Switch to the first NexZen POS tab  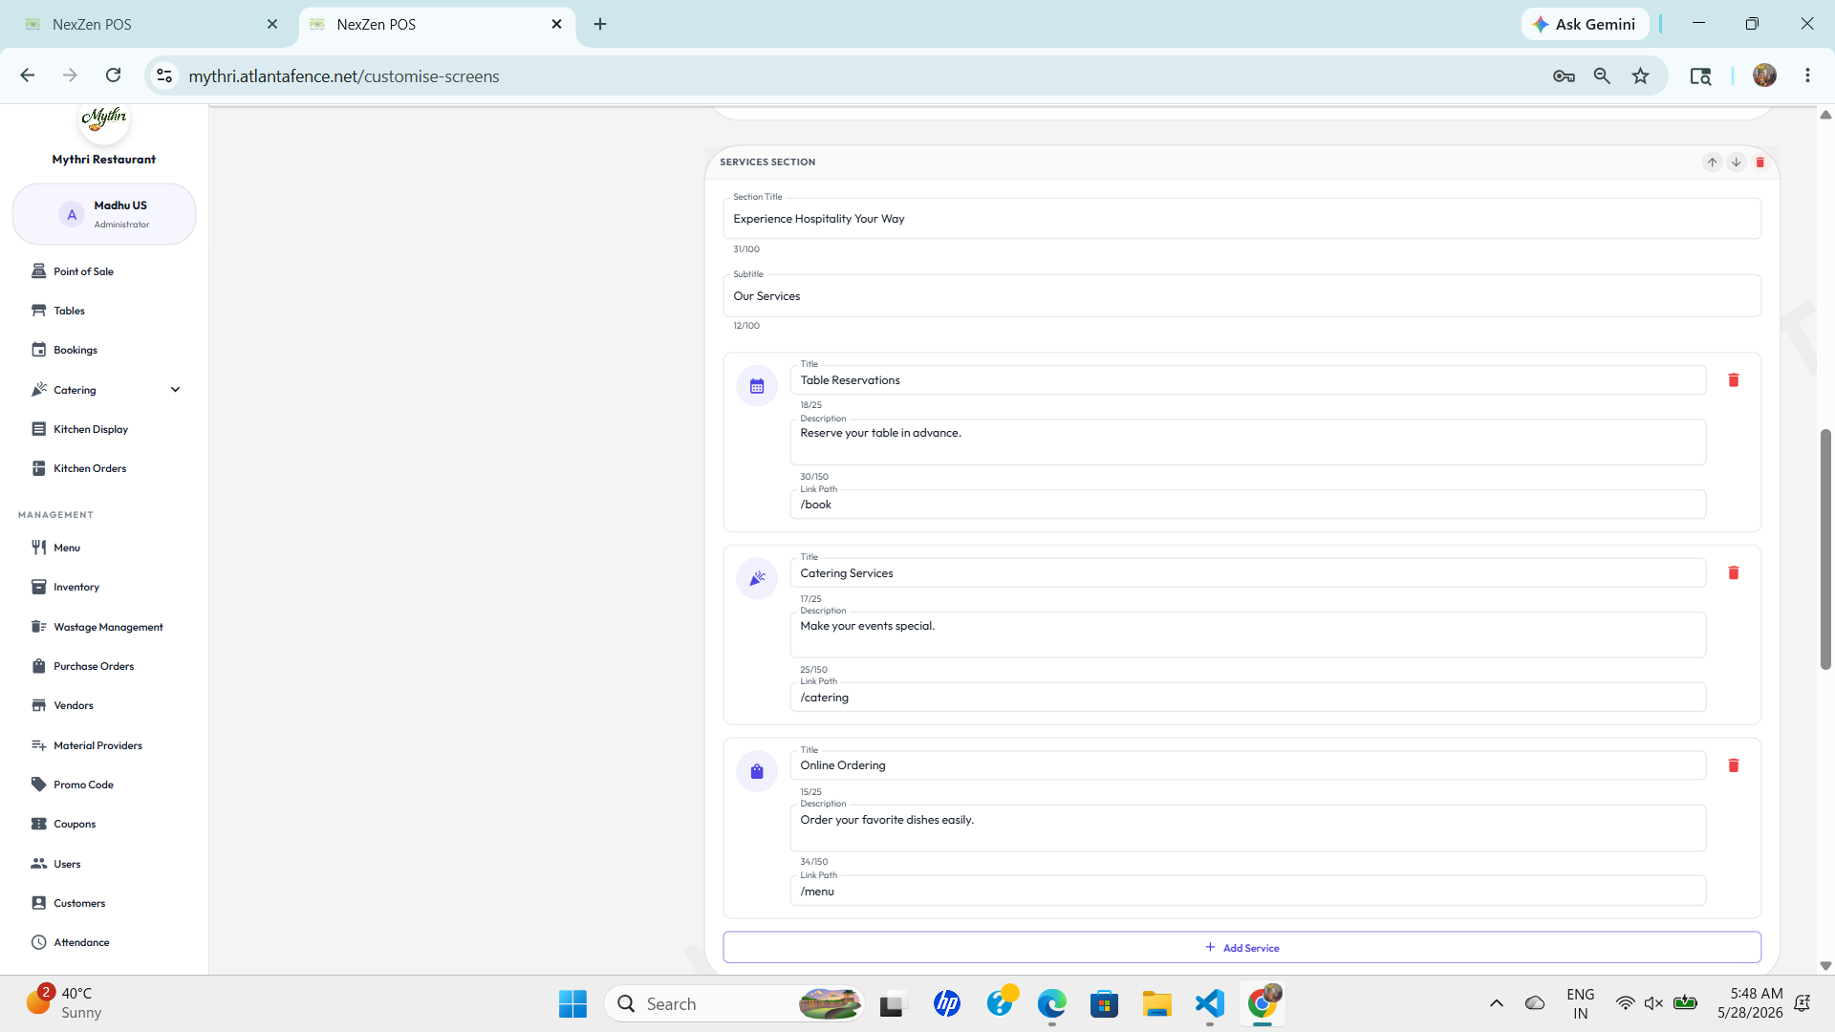point(151,25)
